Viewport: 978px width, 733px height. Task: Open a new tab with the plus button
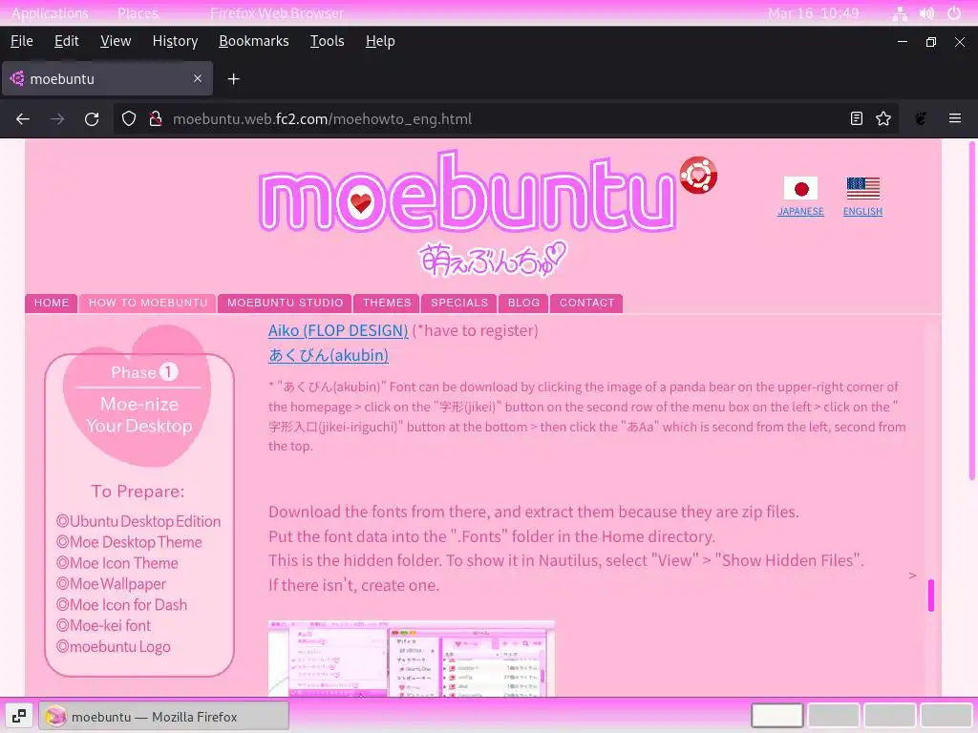pos(233,79)
